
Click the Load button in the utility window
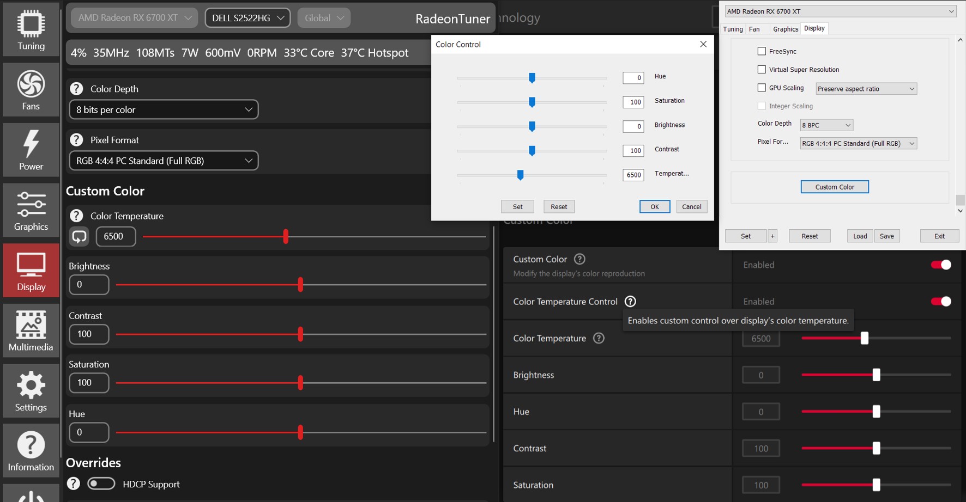[x=860, y=236]
